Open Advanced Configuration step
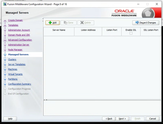This screenshot has height=124, width=163. 20,40
